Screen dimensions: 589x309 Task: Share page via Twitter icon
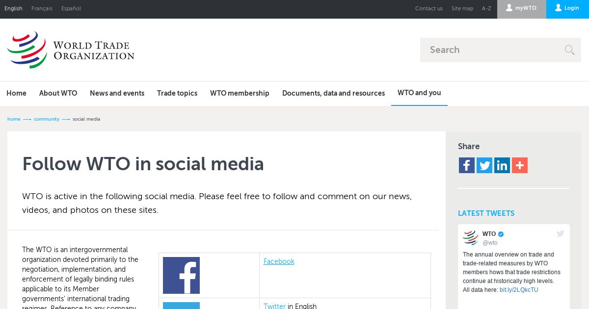tap(484, 165)
